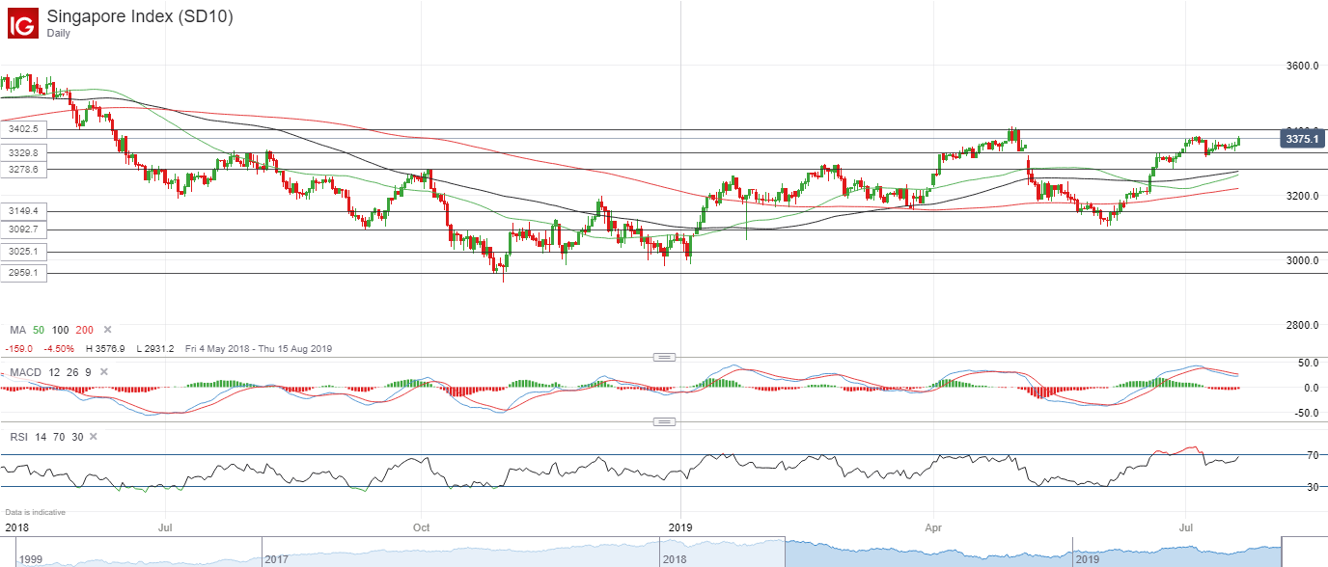Viewport: 1328px width, 567px height.
Task: Click the date range Fri 4 May 2018 - Thu 15 Aug 2019
Action: click(x=258, y=348)
